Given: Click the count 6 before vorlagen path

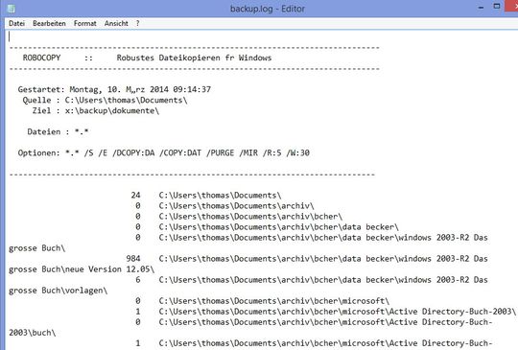Looking at the screenshot, I should click(138, 280).
